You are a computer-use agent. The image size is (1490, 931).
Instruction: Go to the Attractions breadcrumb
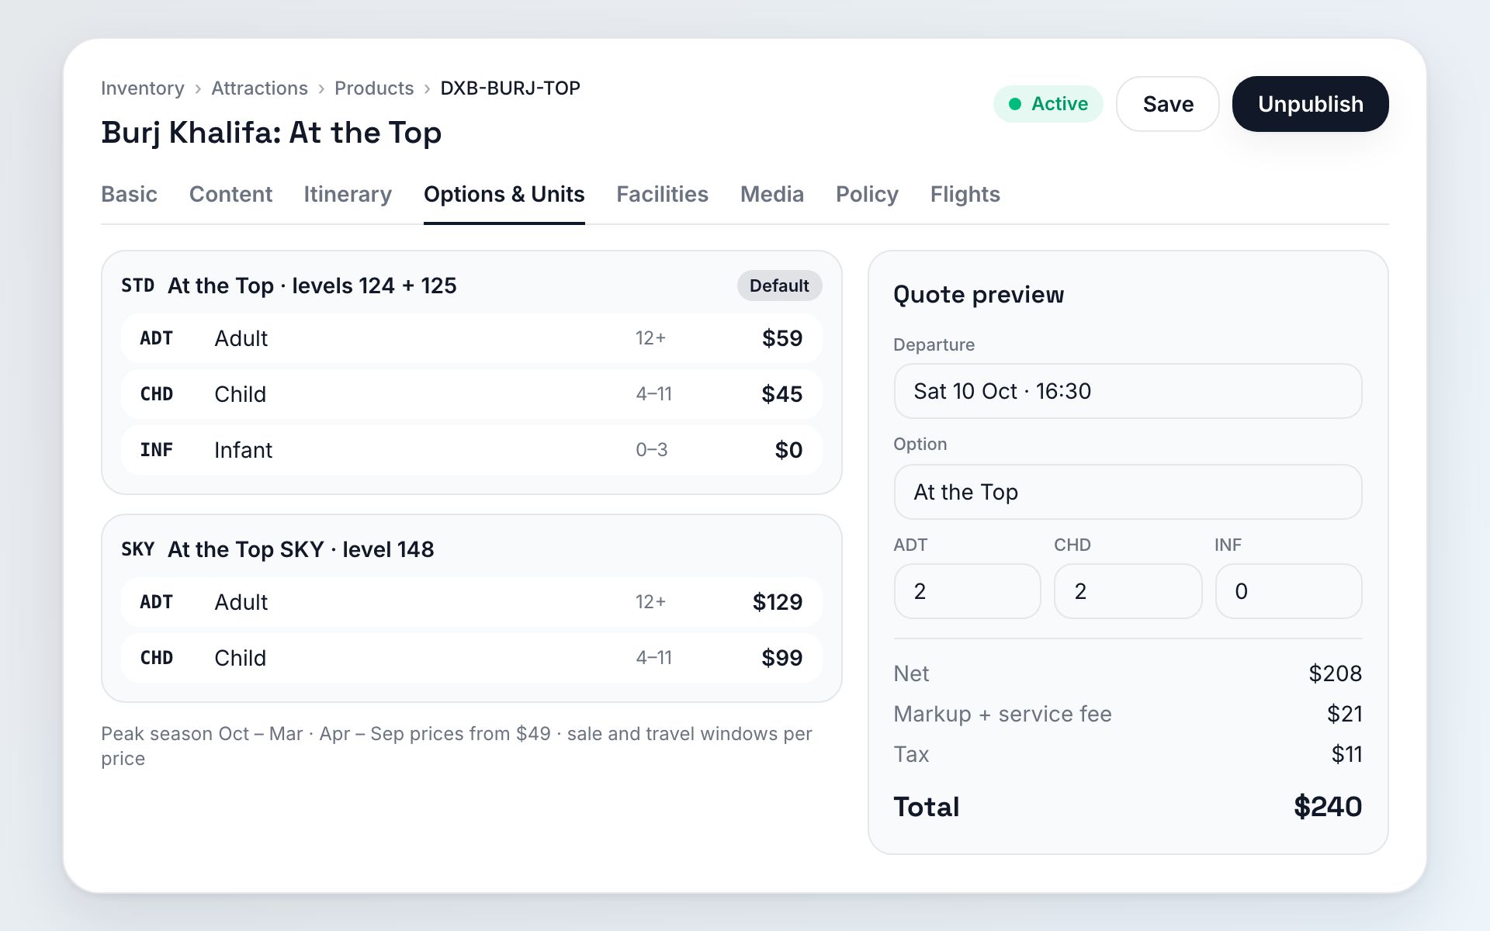(x=259, y=88)
